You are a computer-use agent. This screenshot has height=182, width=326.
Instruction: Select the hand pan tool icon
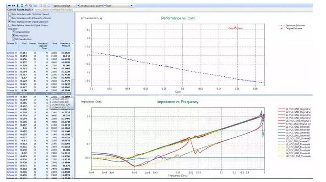pos(26,5)
